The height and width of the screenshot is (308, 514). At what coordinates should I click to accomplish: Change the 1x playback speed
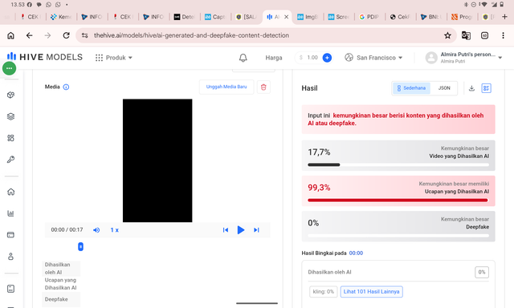tap(114, 230)
